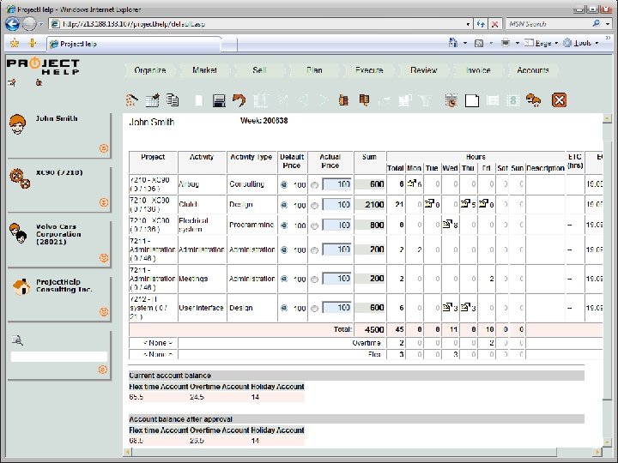Open the Sell tab
Image resolution: width=618 pixels, height=463 pixels.
[x=259, y=70]
